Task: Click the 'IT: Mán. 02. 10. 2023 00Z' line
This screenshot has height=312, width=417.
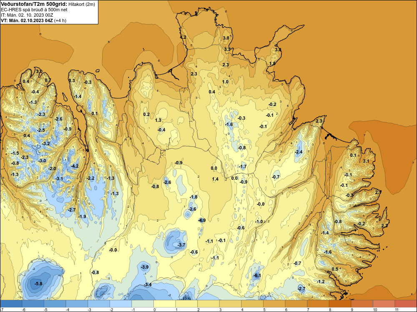Action: click(27, 15)
